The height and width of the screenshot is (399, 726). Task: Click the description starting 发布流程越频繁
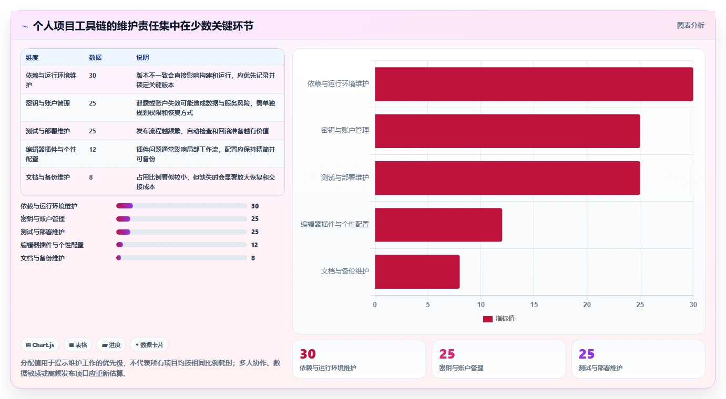point(202,131)
